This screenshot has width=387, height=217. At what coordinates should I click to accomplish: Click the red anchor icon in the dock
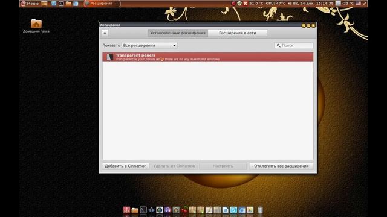click(x=126, y=210)
